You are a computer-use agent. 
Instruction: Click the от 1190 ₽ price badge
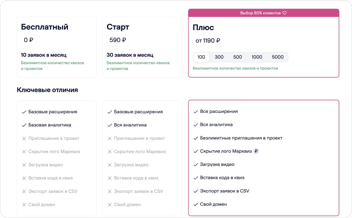tap(208, 41)
